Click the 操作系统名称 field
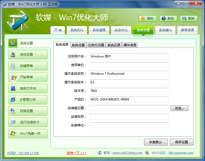The width and height of the screenshot is (205, 161). (129, 74)
